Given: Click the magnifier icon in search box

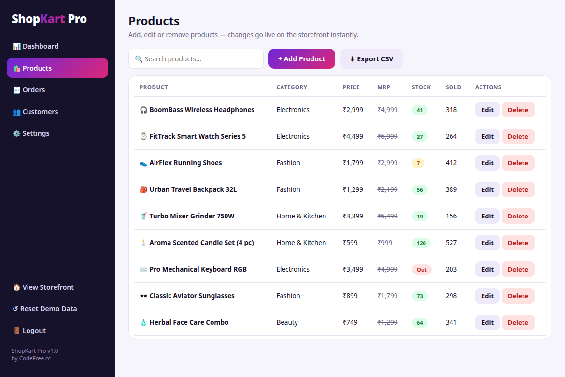Looking at the screenshot, I should pos(139,59).
